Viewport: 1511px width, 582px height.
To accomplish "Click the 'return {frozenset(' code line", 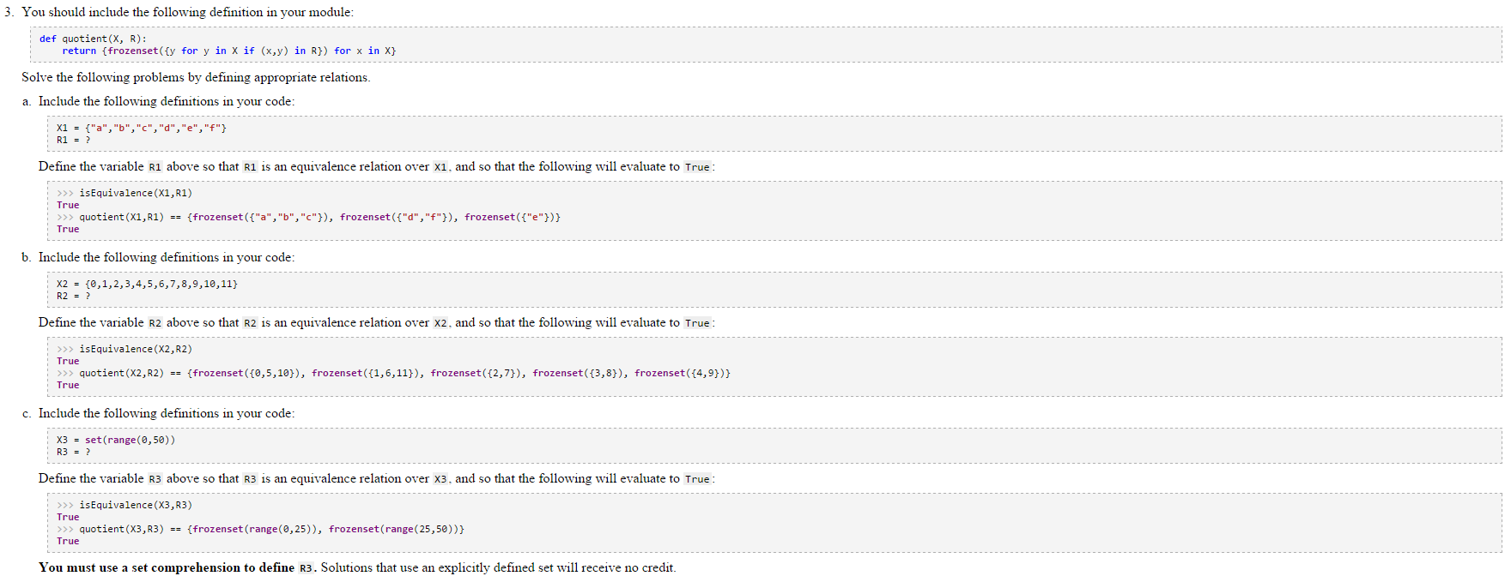I will [228, 51].
